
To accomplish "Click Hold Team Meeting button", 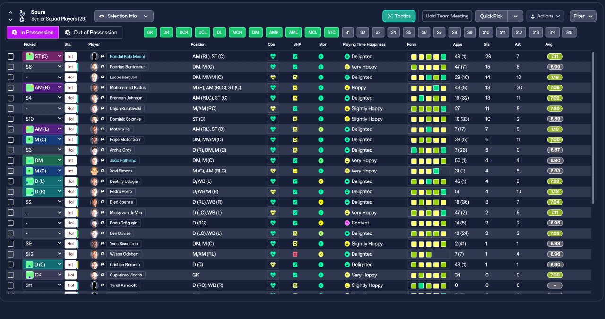I will (447, 16).
